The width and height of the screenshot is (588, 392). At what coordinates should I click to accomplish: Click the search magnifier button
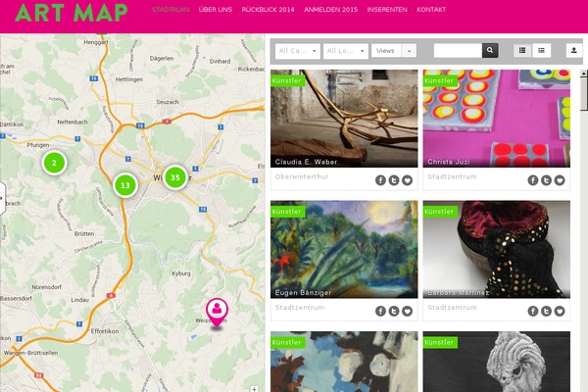(490, 51)
